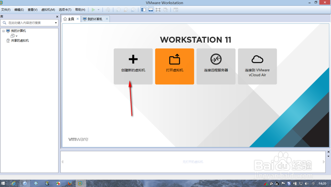Click the 中 input method indicator
Screen dimensions: 331x187
pos(313,184)
